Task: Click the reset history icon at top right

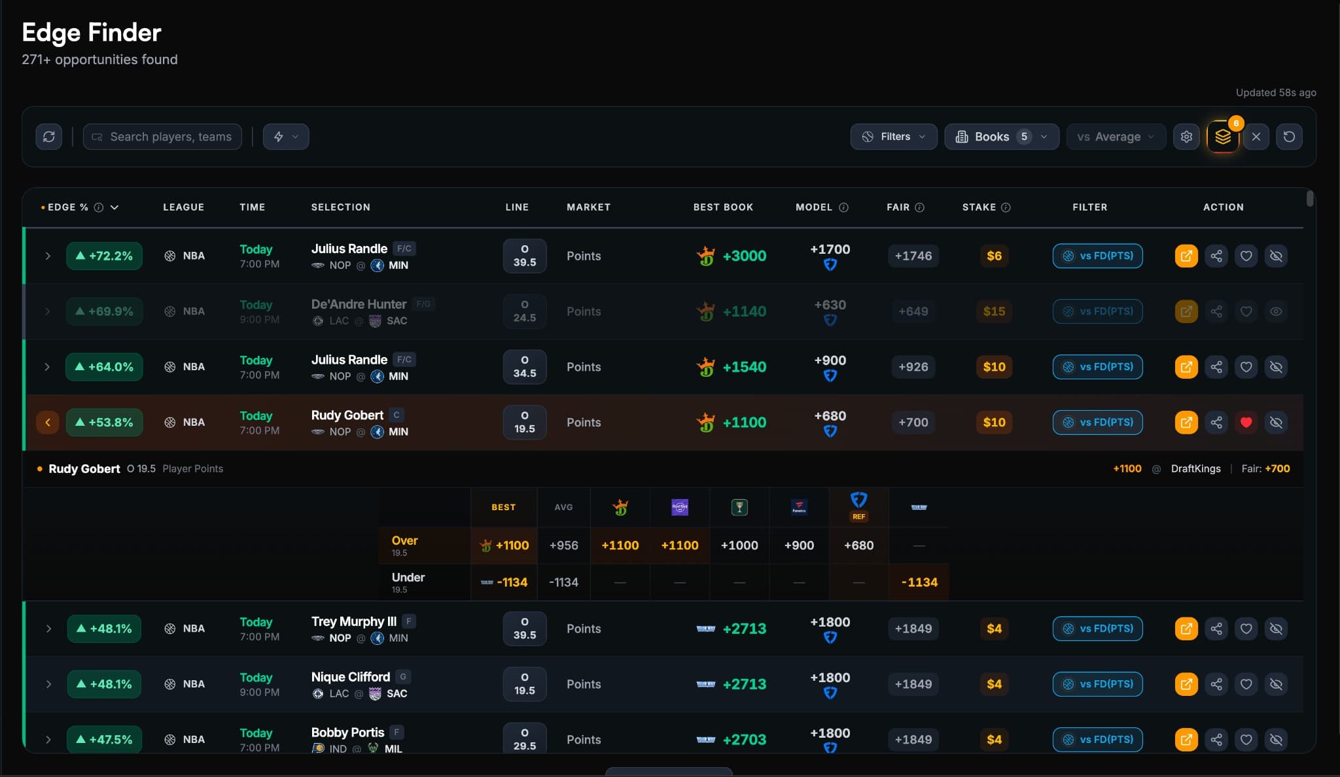Action: 1289,136
